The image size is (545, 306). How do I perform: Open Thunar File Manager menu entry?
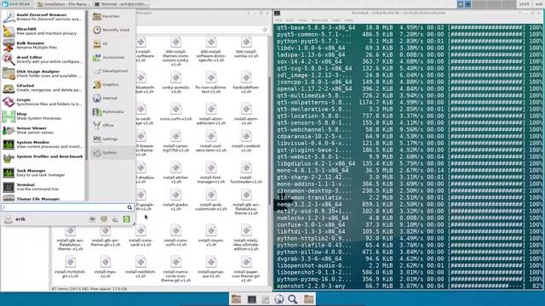tap(43, 198)
